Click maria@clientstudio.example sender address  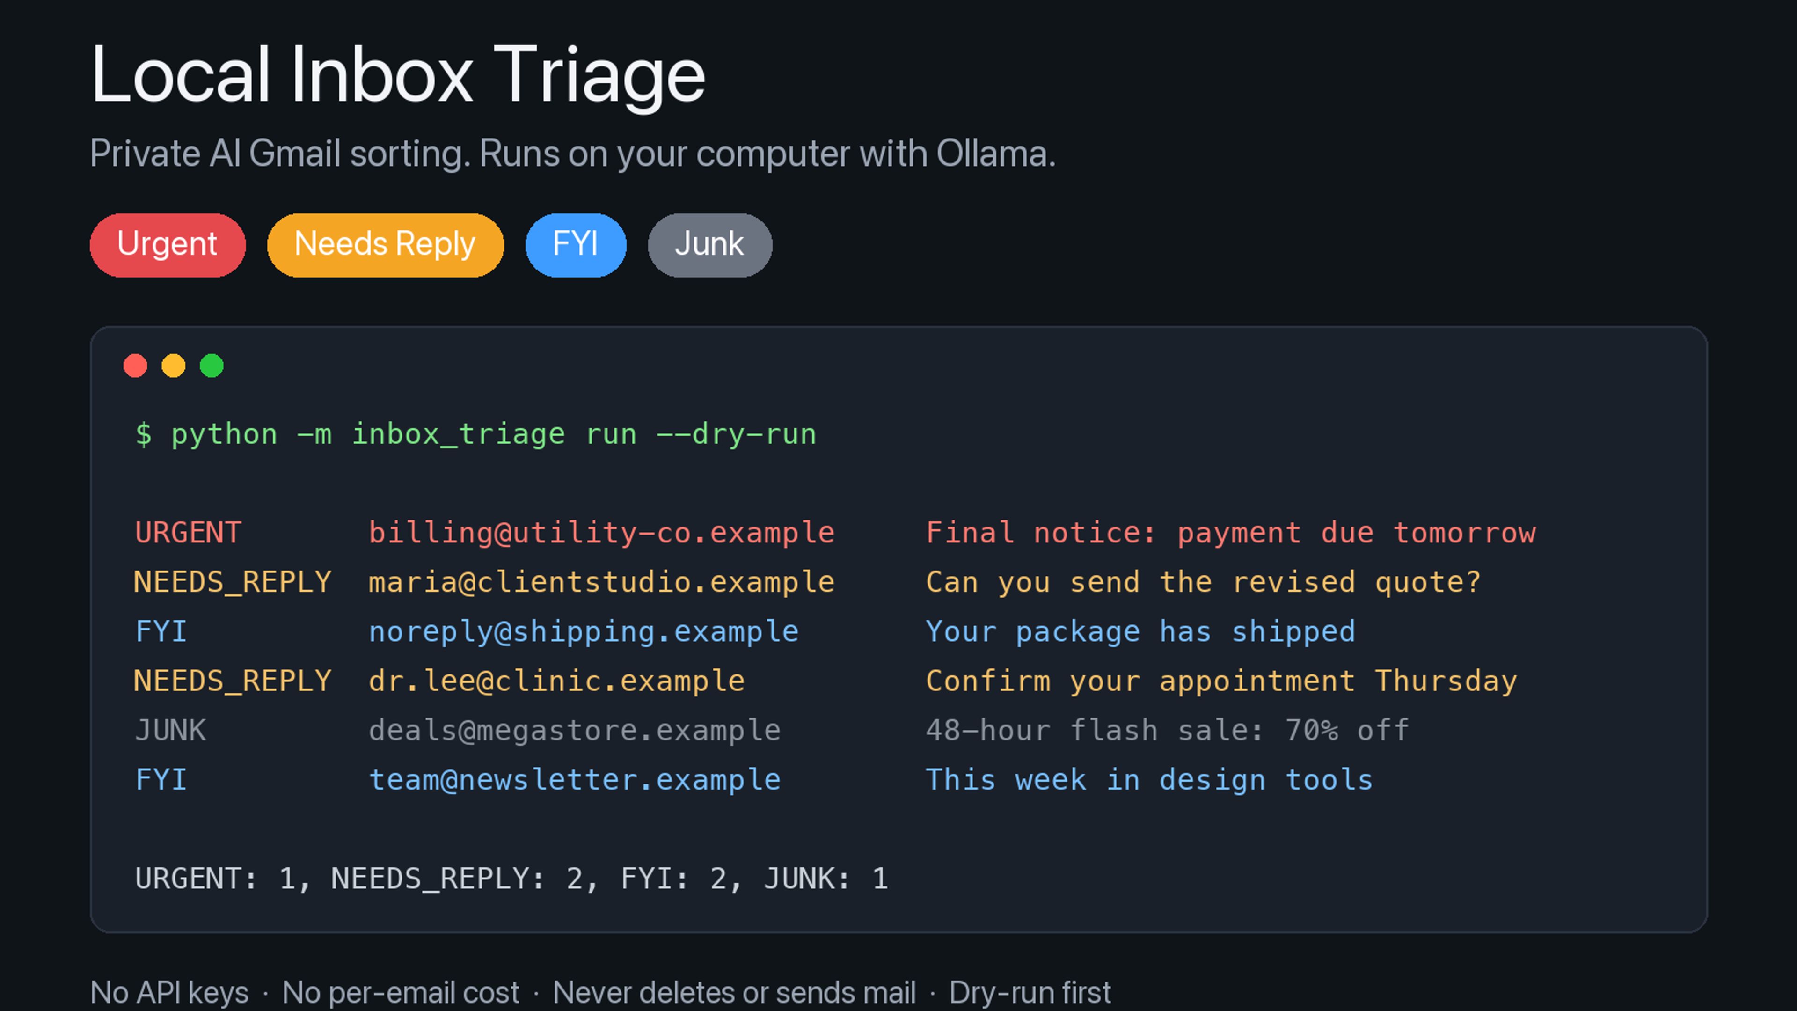point(601,583)
